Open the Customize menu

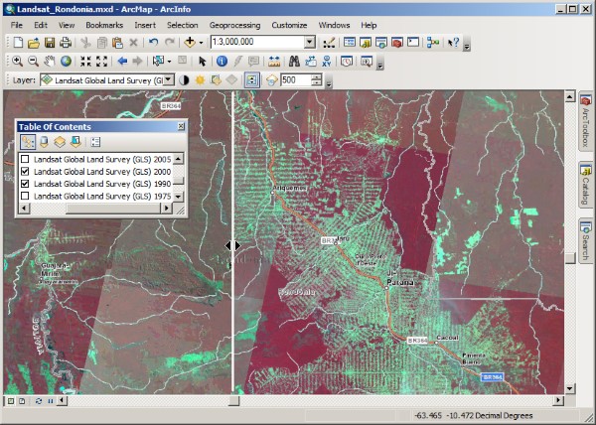point(289,25)
